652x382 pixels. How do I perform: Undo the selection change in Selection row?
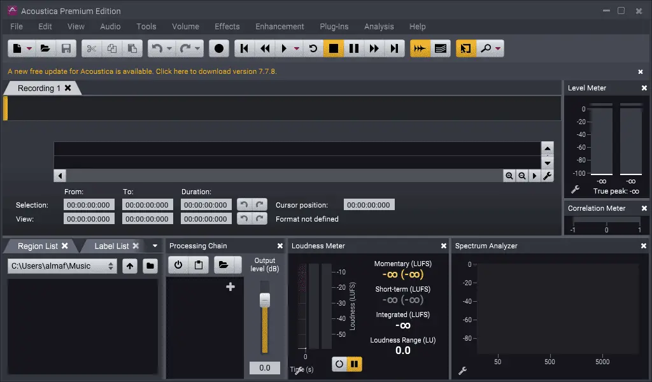(244, 204)
